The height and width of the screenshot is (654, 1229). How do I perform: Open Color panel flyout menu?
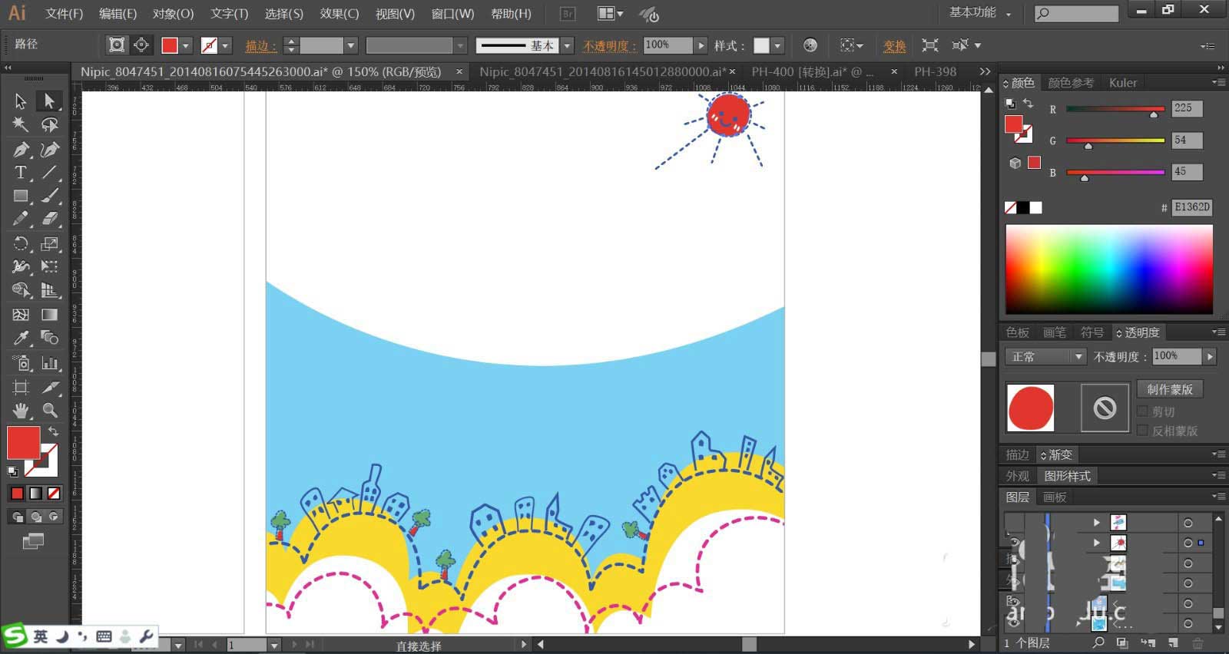tap(1218, 82)
